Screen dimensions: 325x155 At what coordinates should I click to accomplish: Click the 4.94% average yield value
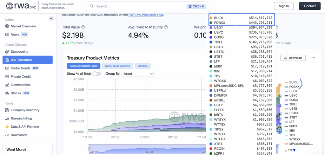click(138, 36)
